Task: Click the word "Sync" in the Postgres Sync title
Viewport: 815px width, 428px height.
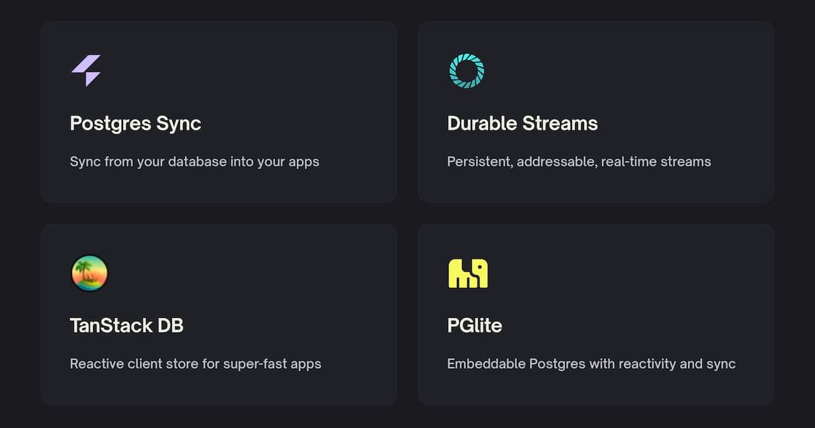Action: point(179,124)
